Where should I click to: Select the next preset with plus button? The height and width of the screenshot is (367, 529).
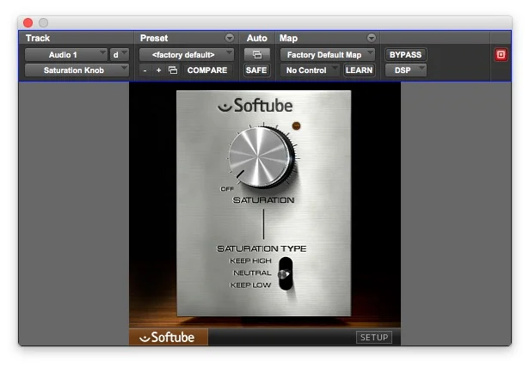coord(158,70)
